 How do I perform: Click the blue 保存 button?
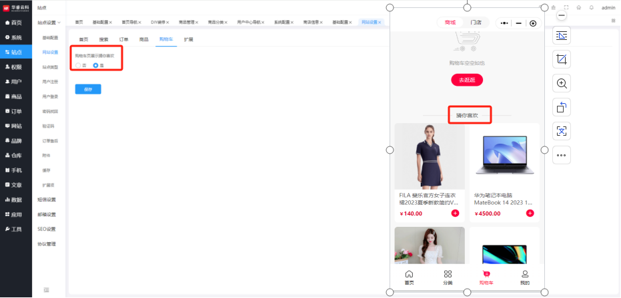[x=88, y=89]
